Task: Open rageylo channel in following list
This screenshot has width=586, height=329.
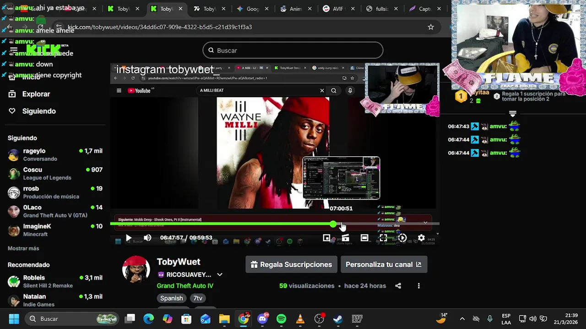Action: click(55, 154)
